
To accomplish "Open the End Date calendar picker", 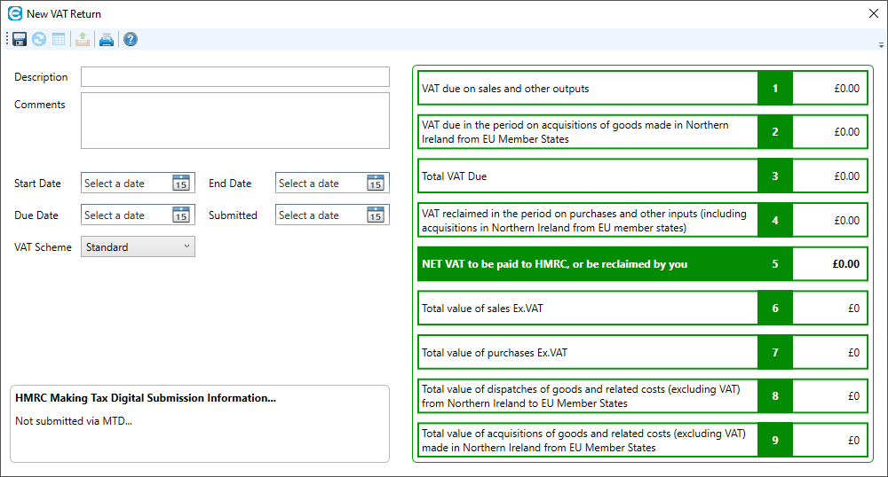I will click(x=375, y=184).
